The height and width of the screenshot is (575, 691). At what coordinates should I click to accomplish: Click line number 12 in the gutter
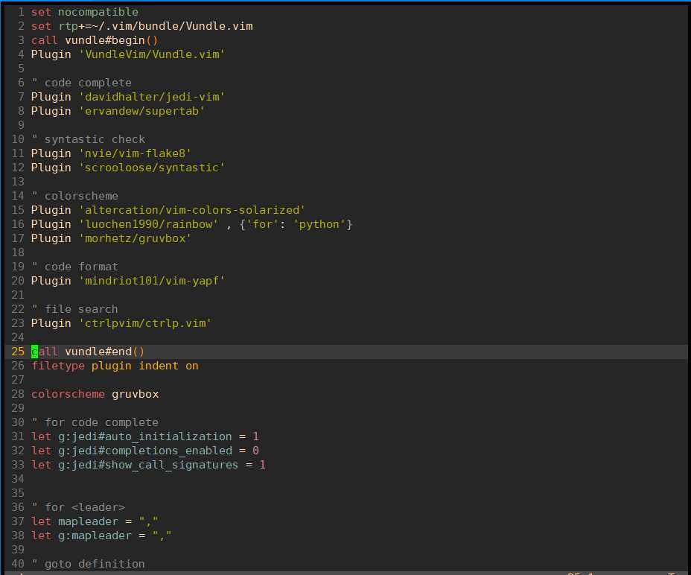[x=18, y=168]
